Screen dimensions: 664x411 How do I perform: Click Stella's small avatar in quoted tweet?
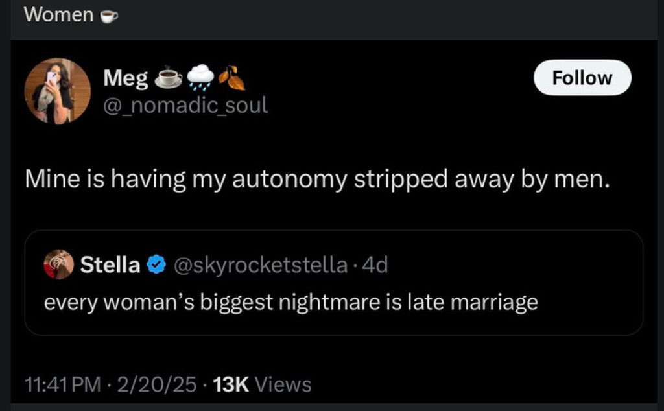click(58, 264)
